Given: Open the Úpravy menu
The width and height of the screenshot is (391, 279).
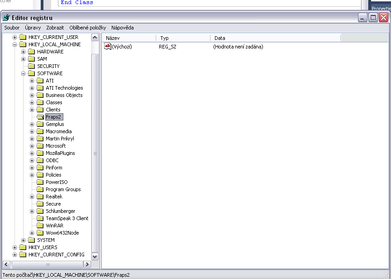Looking at the screenshot, I should point(33,28).
